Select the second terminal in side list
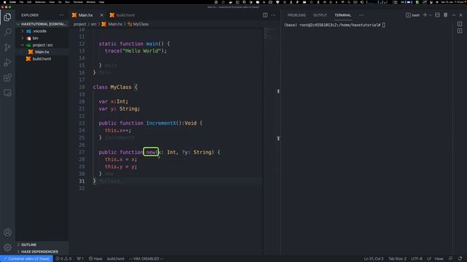Screen dimensions: 467x262 (460, 31)
